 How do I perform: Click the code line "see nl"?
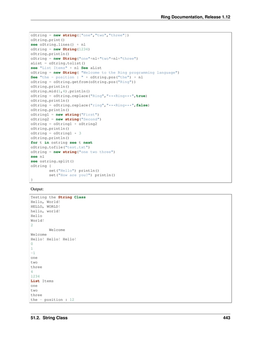[38, 157]
